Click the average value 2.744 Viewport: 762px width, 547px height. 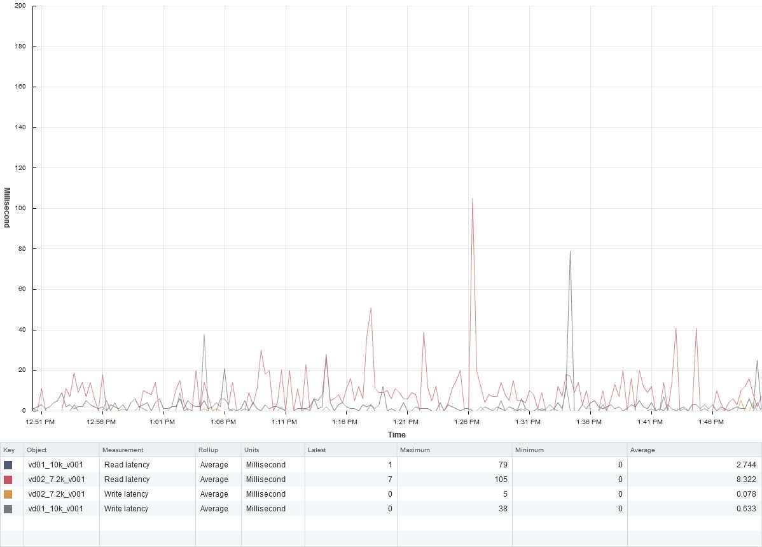[x=746, y=465]
